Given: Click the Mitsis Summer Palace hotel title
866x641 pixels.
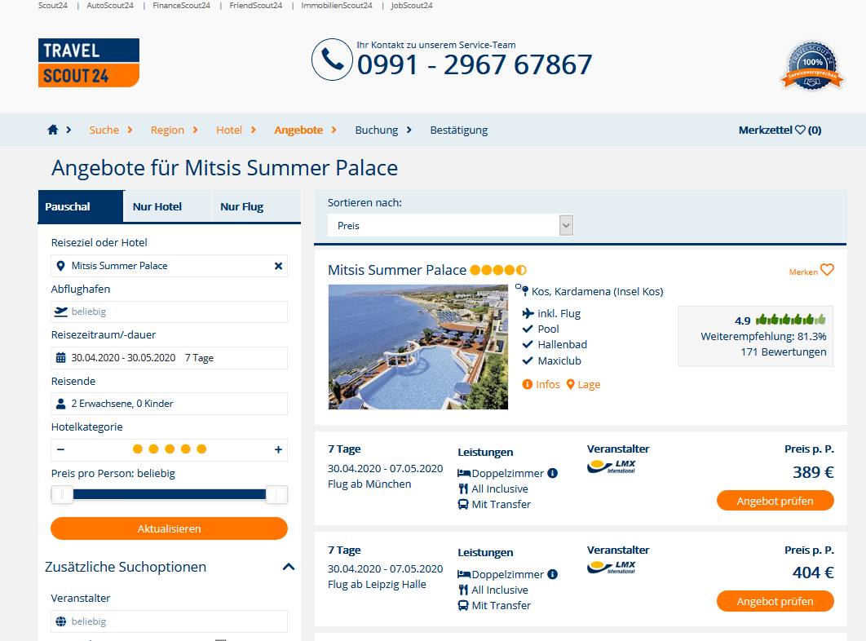Looking at the screenshot, I should coord(397,270).
